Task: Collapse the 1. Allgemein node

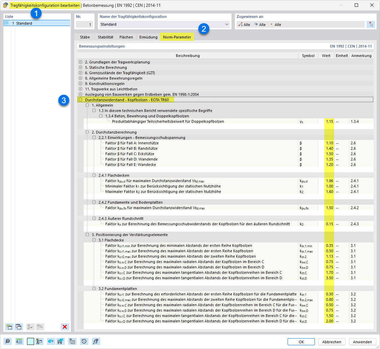Action: (x=87, y=105)
